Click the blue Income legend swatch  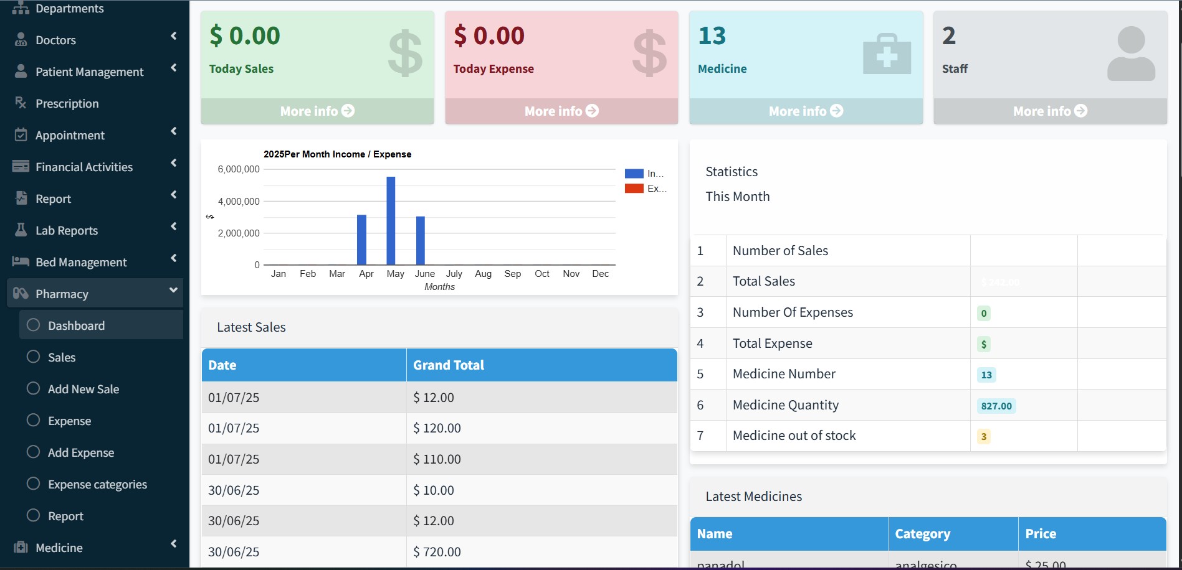[x=634, y=174]
